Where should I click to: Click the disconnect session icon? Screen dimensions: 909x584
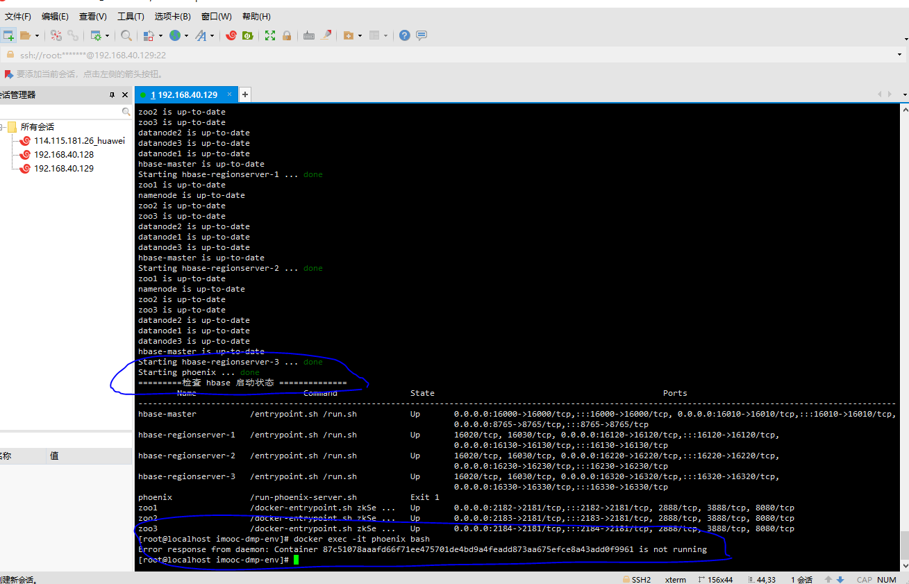pyautogui.click(x=57, y=35)
